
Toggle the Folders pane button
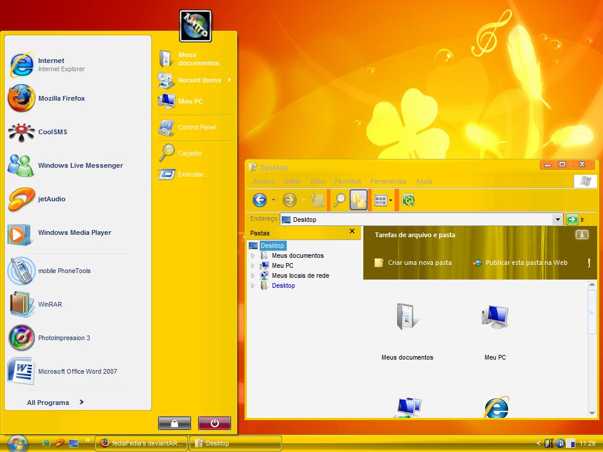[359, 200]
